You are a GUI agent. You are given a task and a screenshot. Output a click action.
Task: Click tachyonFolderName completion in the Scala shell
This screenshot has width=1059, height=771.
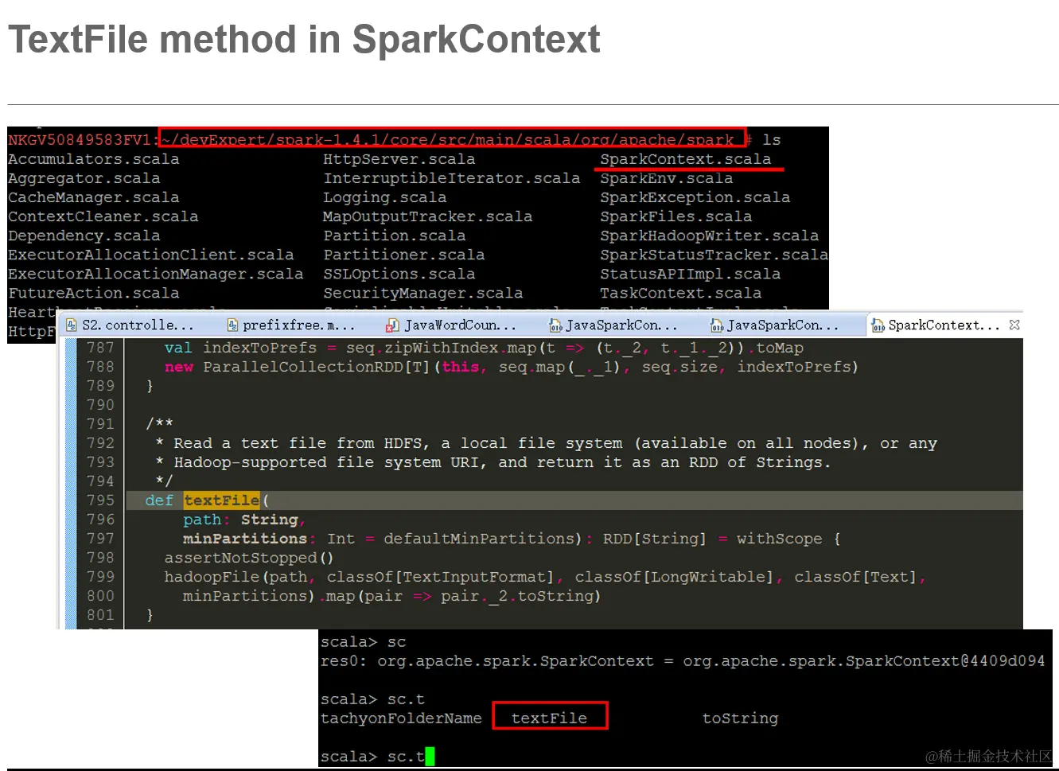(401, 718)
